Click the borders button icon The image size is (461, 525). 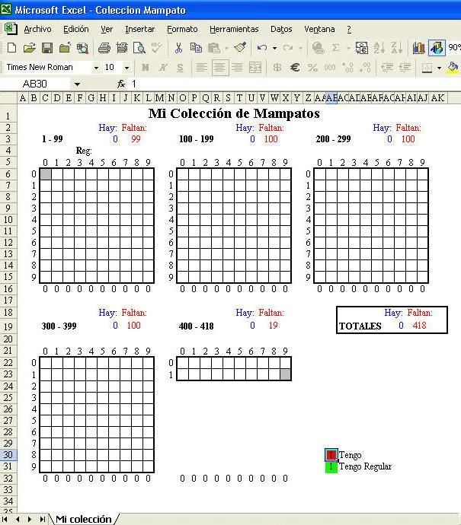(x=427, y=67)
